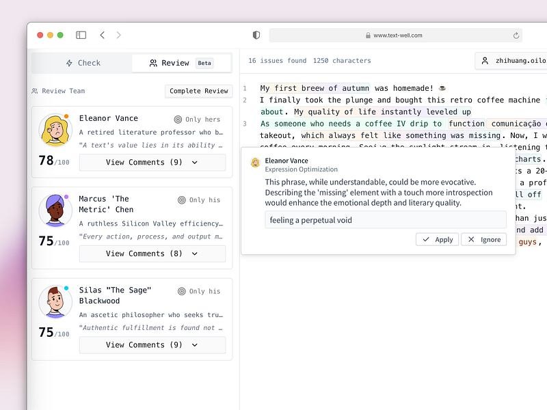Toggle Silas's 'Only his' filter

click(x=199, y=292)
